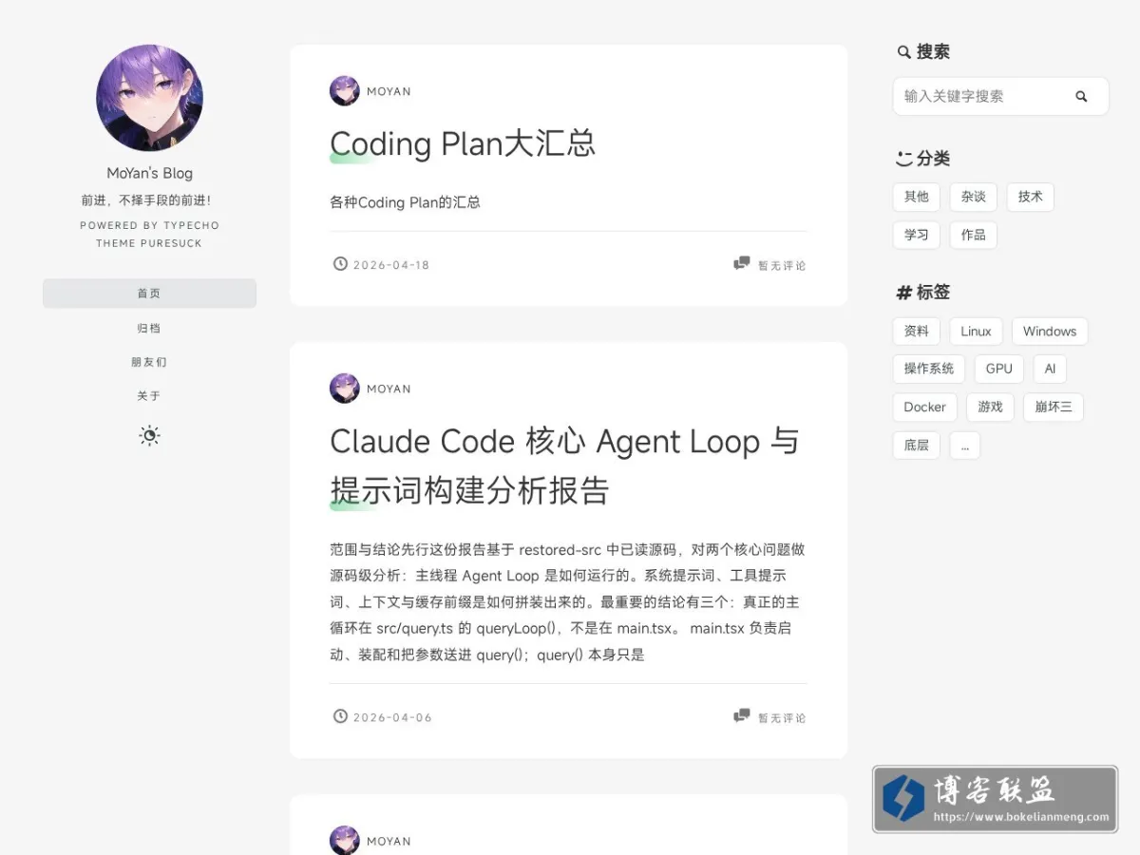Click the THEME PURESUCK link

coord(149,243)
